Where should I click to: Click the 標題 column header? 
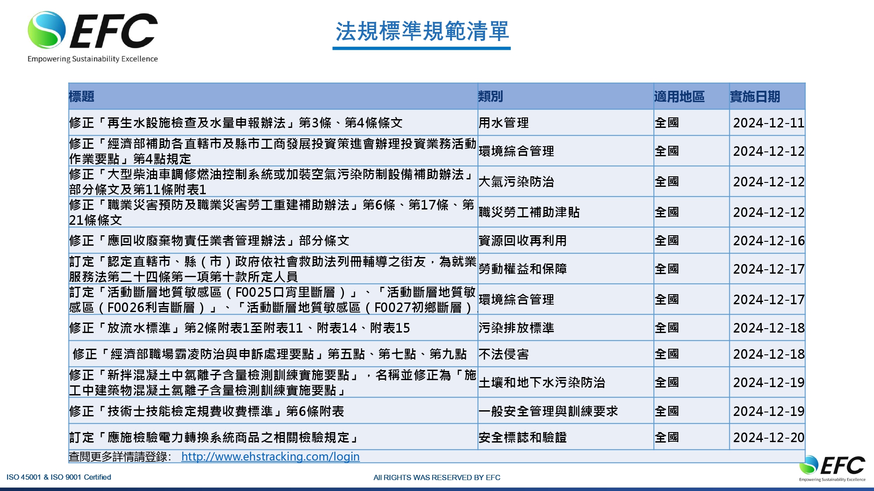click(273, 96)
